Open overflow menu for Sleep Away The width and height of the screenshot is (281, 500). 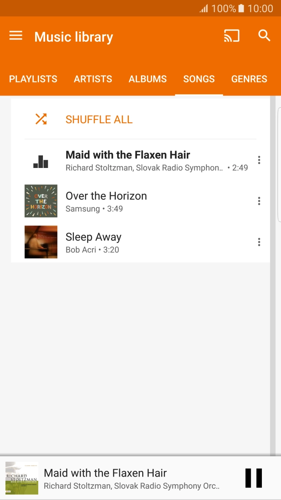click(x=259, y=242)
